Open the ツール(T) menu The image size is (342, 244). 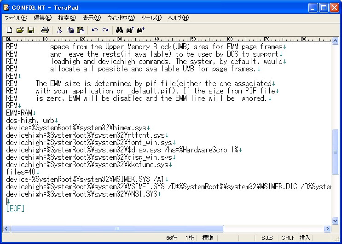151,18
